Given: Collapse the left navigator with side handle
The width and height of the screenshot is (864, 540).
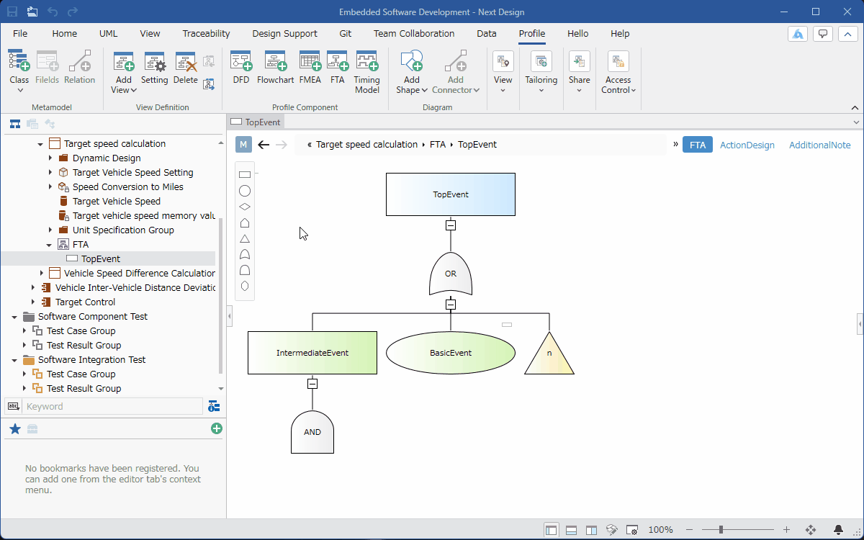Looking at the screenshot, I should pyautogui.click(x=230, y=315).
